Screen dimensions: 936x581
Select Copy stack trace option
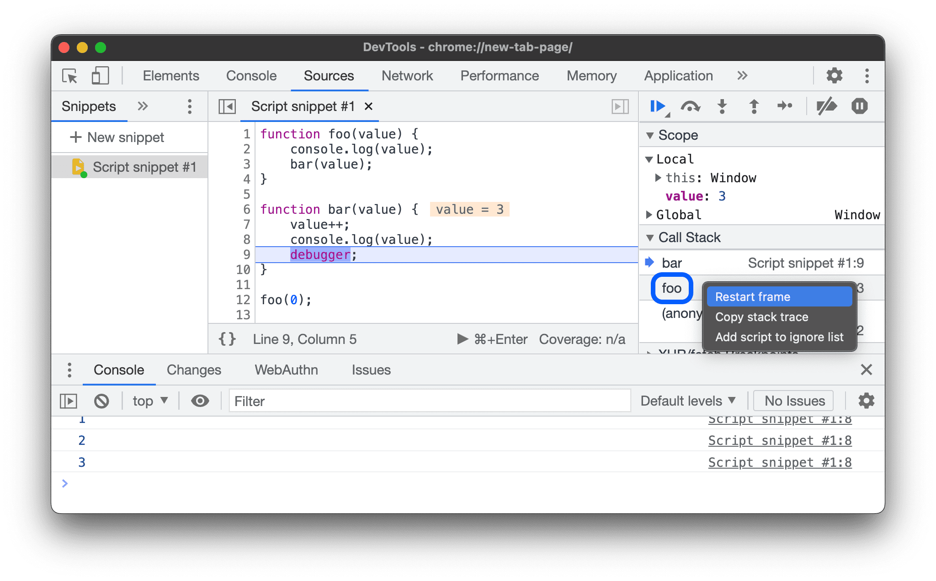(763, 317)
